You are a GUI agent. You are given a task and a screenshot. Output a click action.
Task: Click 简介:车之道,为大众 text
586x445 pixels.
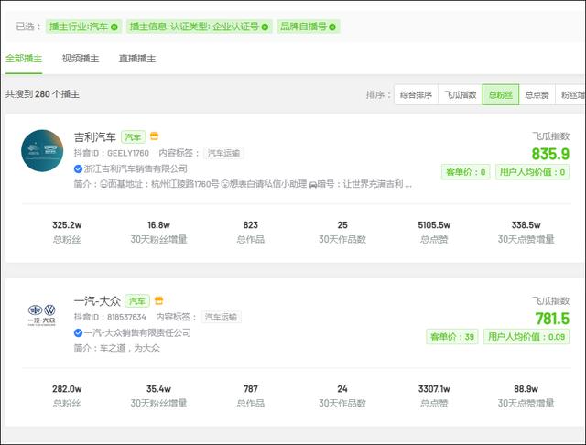[117, 348]
